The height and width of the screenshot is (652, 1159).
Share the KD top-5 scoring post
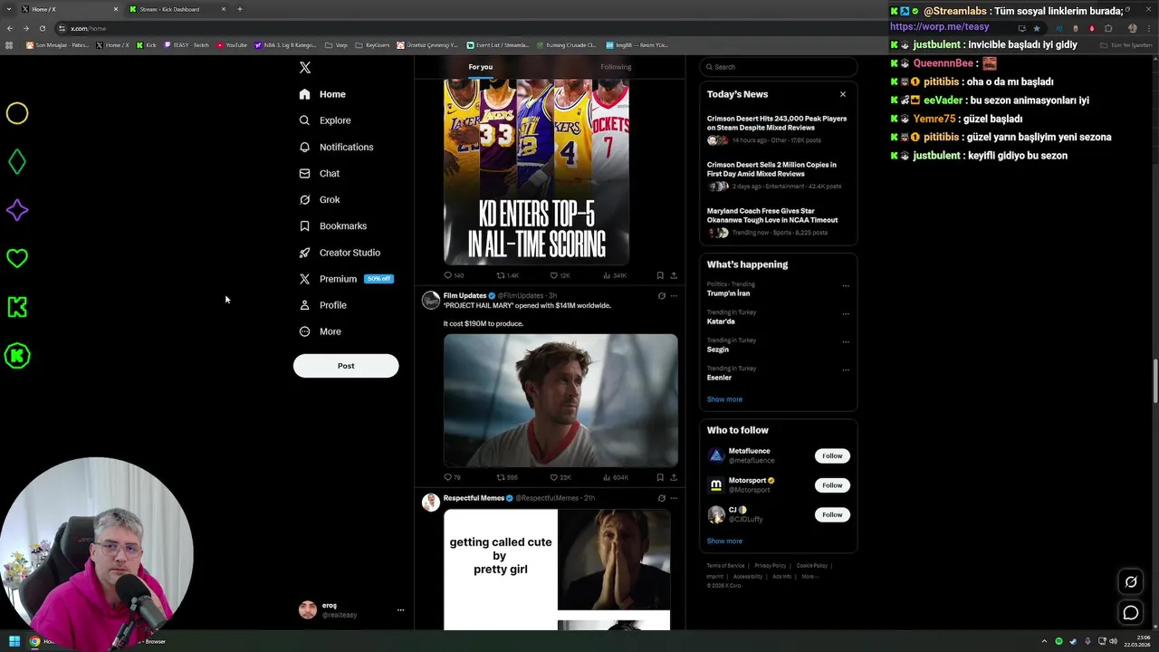tap(673, 275)
